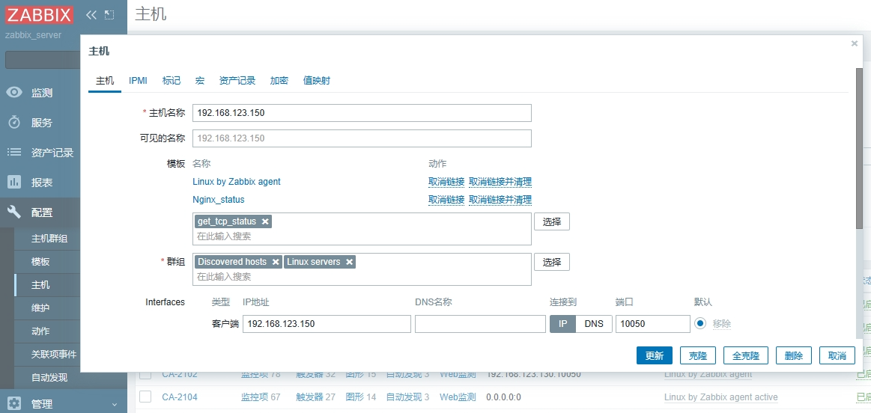Expand the 管理 administration menu section
This screenshot has height=413, width=871.
click(64, 404)
